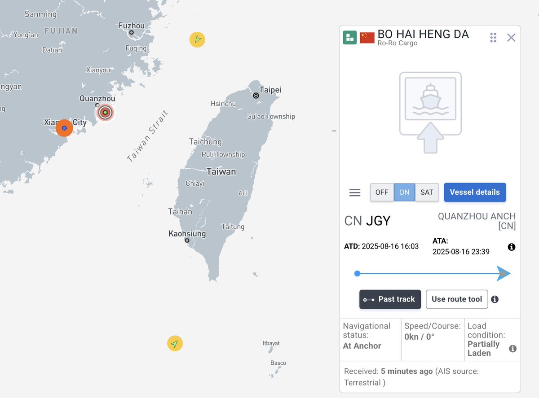Click the port marker at Taipei
Image resolution: width=539 pixels, height=398 pixels.
tap(256, 96)
